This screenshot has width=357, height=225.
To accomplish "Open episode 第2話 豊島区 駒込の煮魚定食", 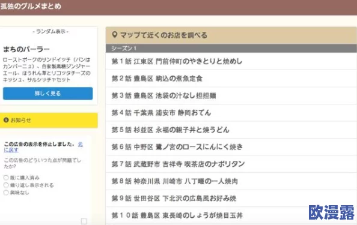I will pos(231,79).
